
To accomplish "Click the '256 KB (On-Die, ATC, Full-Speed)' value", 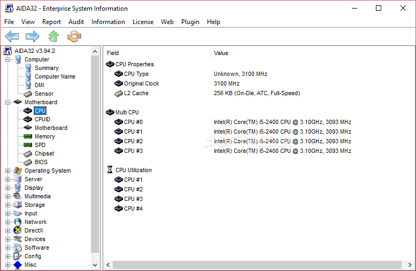I will [x=257, y=93].
